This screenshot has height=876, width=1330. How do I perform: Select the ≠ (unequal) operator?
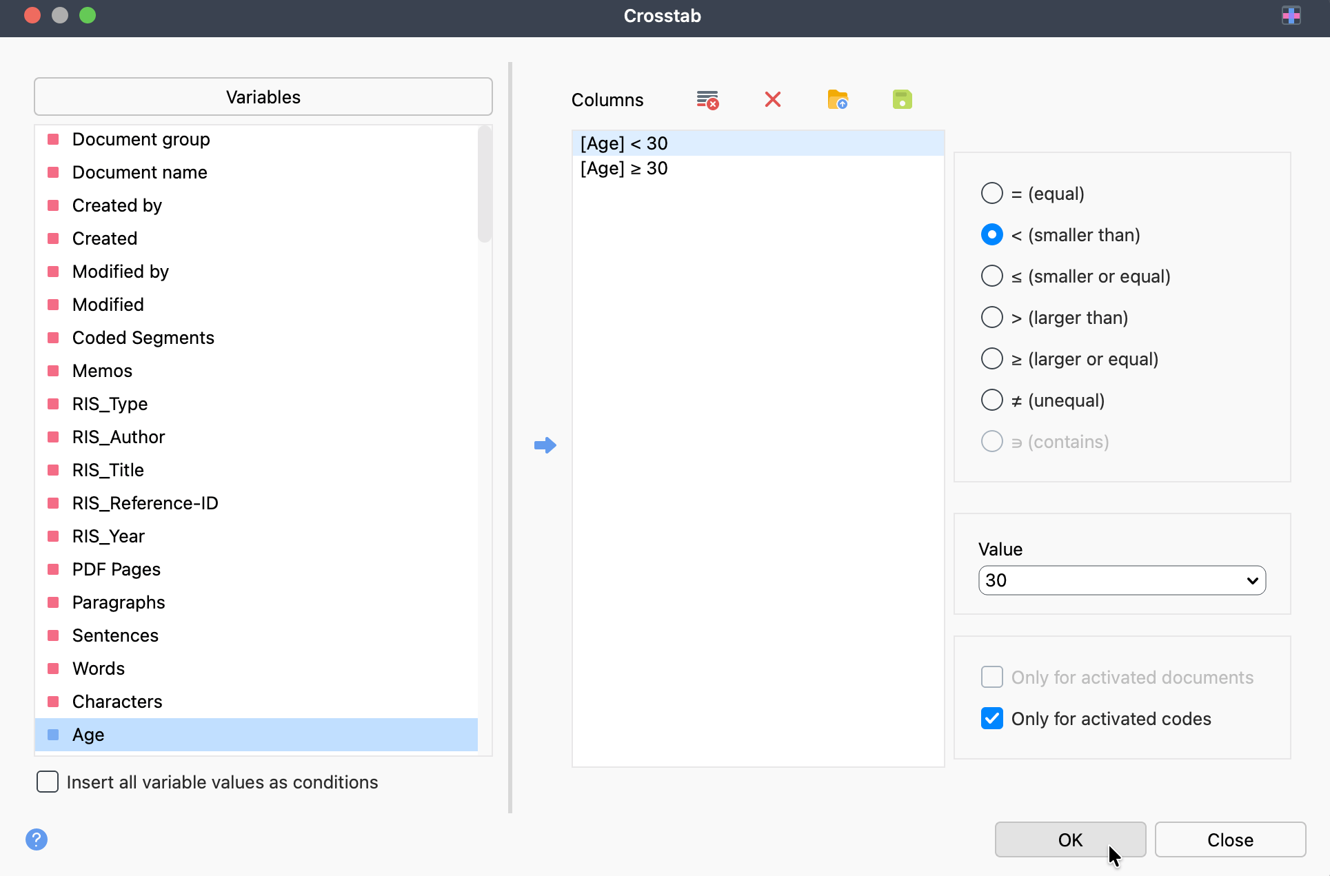point(992,400)
